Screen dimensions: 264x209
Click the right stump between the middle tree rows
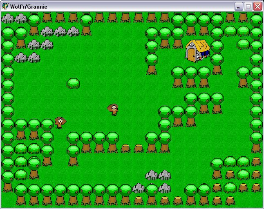tap(139, 149)
